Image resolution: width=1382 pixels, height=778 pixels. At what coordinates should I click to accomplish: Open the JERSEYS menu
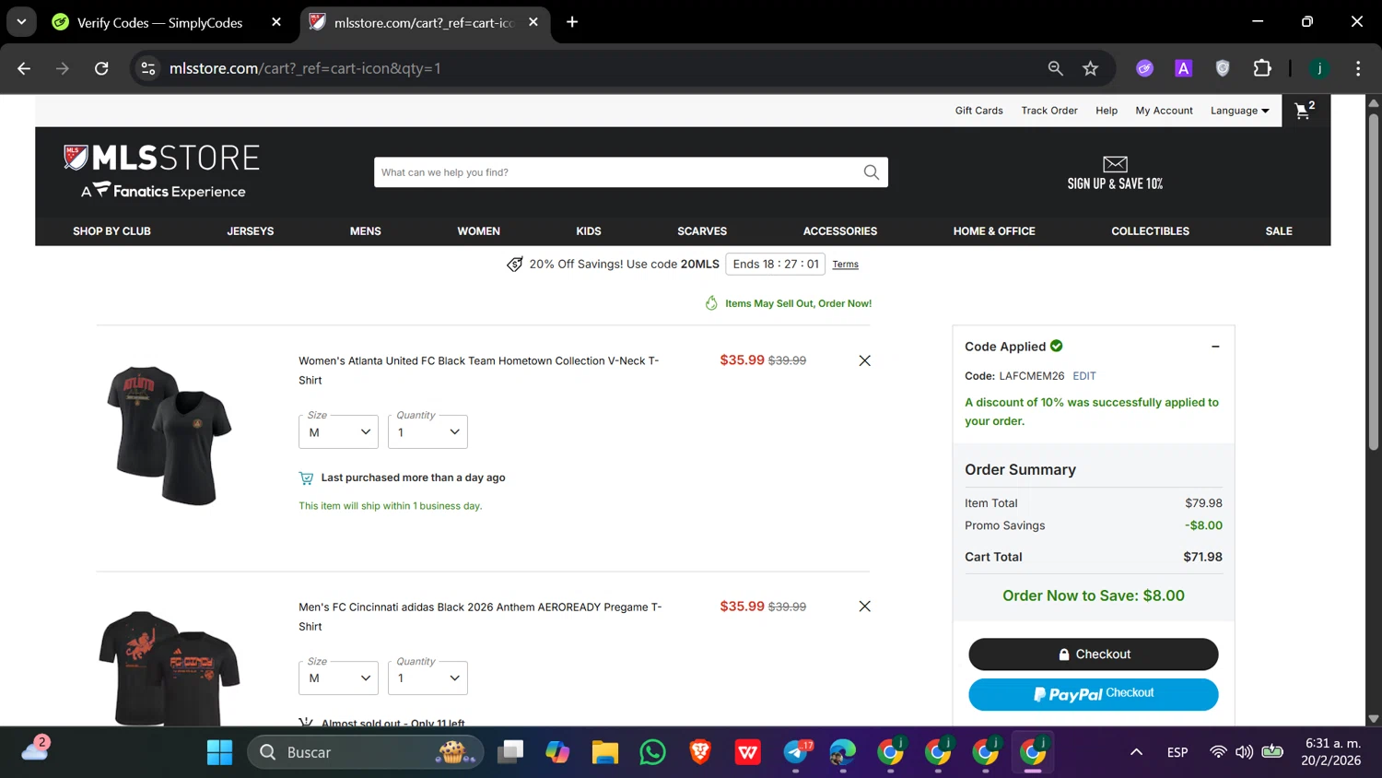251,231
